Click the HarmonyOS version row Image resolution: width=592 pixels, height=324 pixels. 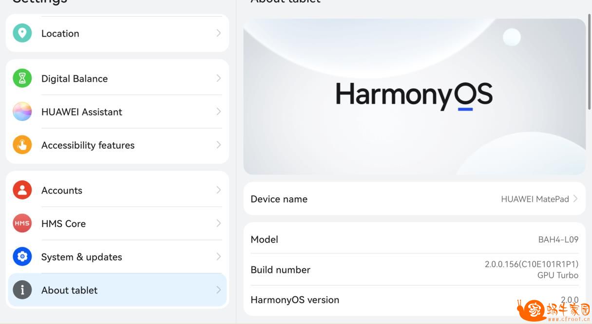(x=414, y=300)
